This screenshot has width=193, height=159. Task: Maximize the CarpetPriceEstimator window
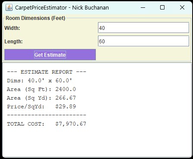(162, 7)
